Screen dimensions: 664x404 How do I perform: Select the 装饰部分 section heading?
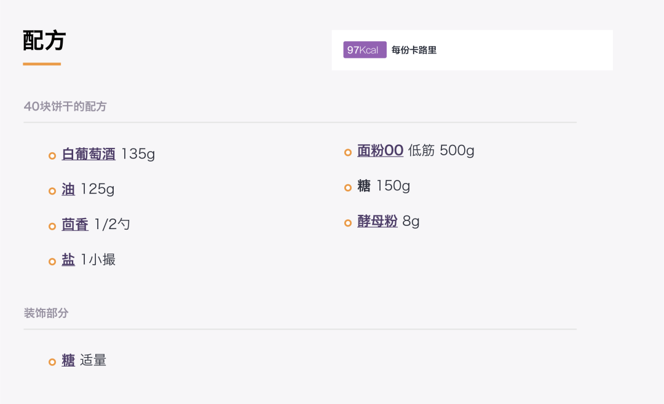pos(46,313)
